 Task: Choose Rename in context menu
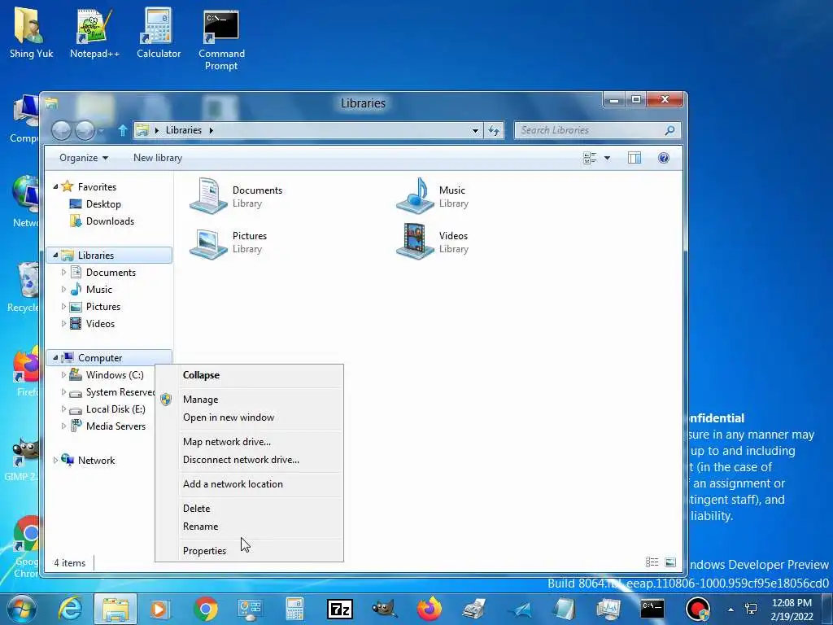[249, 527]
